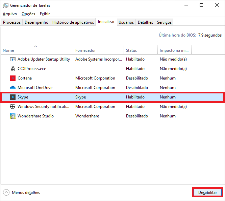Image resolution: width=225 pixels, height=201 pixels.
Task: Sort list by Status column header
Action: 141,50
